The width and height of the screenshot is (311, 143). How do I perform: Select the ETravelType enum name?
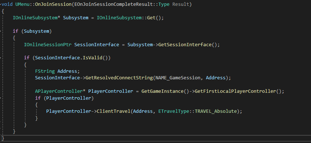coord(173,111)
